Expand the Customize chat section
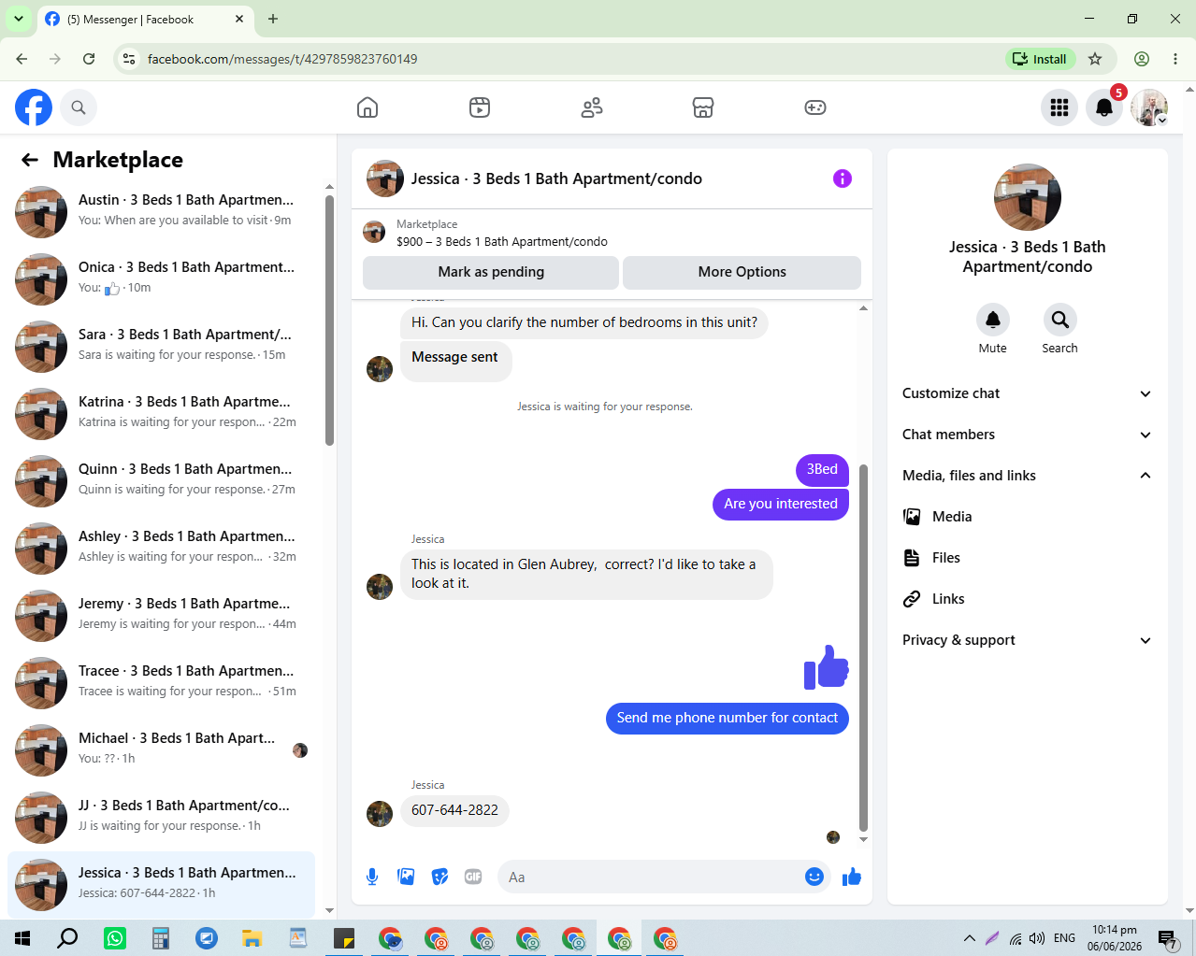The width and height of the screenshot is (1196, 956). [x=1027, y=393]
